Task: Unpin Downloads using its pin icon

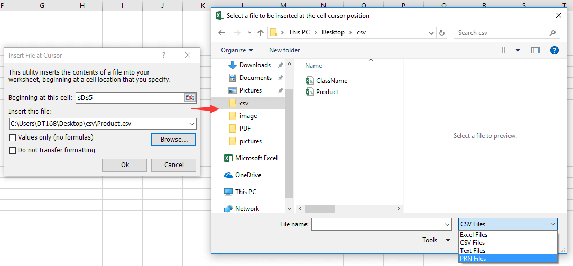Action: (x=280, y=65)
